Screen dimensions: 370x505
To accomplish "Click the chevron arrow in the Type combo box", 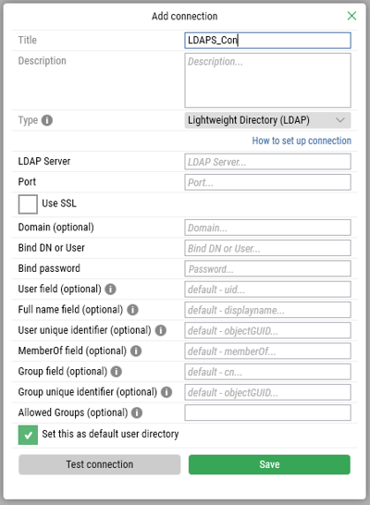I will [340, 120].
